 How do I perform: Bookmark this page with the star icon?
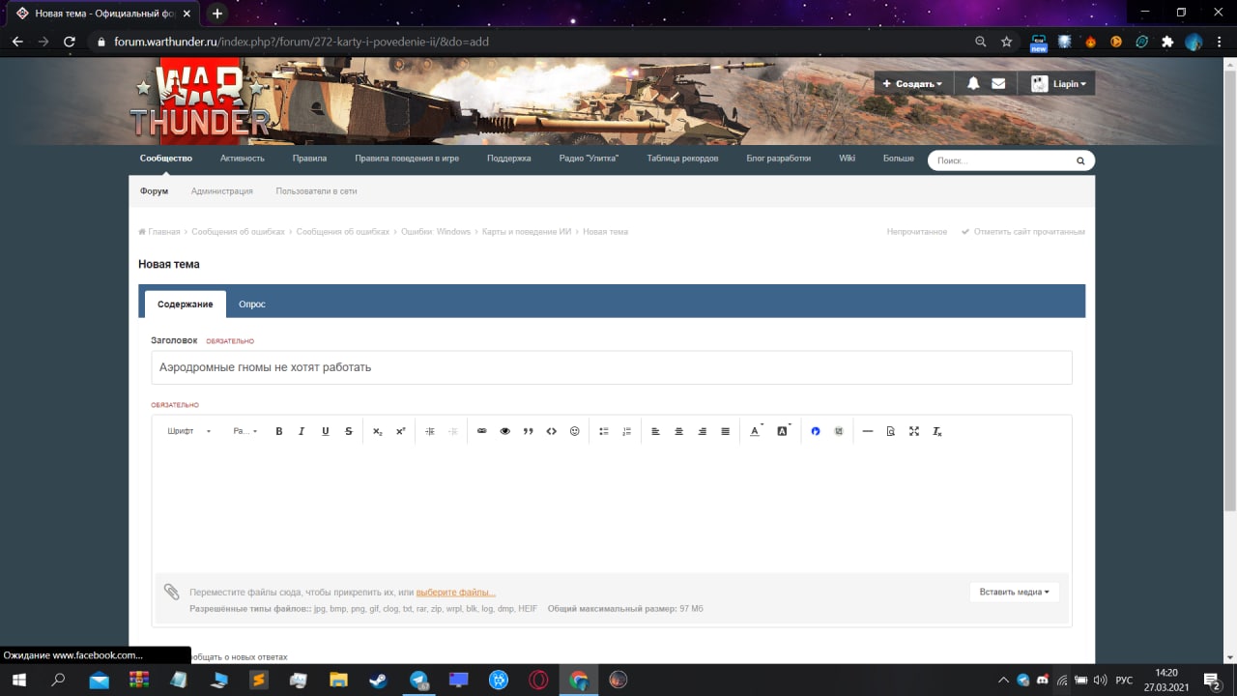[x=1007, y=42]
